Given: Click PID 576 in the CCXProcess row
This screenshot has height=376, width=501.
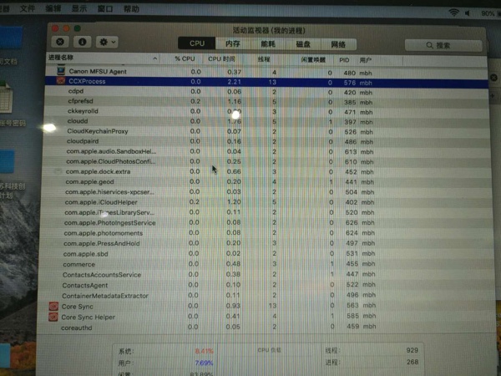Looking at the screenshot, I should coord(350,83).
